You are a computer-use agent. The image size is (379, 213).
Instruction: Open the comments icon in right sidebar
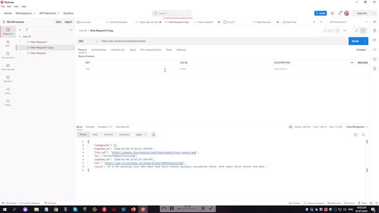(x=374, y=40)
